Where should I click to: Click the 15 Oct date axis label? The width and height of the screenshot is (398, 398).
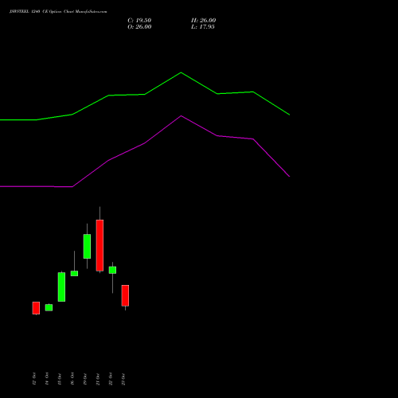pyautogui.click(x=60, y=379)
